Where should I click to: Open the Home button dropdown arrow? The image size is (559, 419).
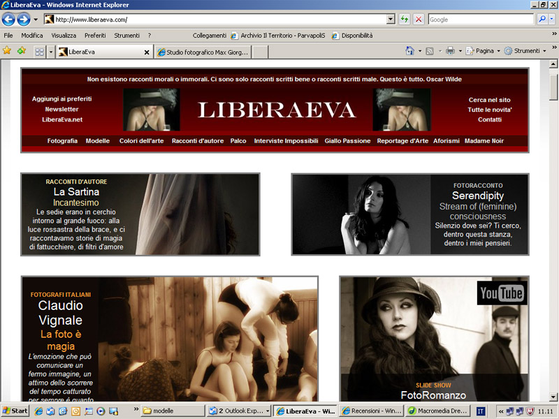point(420,51)
